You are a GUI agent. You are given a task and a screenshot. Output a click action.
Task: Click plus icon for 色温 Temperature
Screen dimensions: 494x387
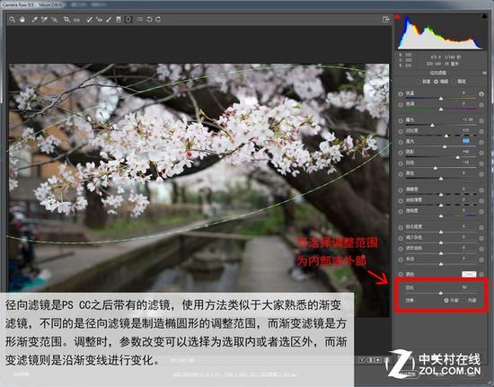coord(481,94)
